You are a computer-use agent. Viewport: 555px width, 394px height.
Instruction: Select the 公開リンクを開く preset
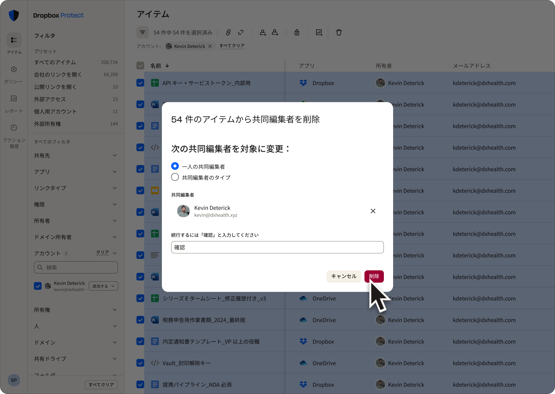tap(76, 87)
